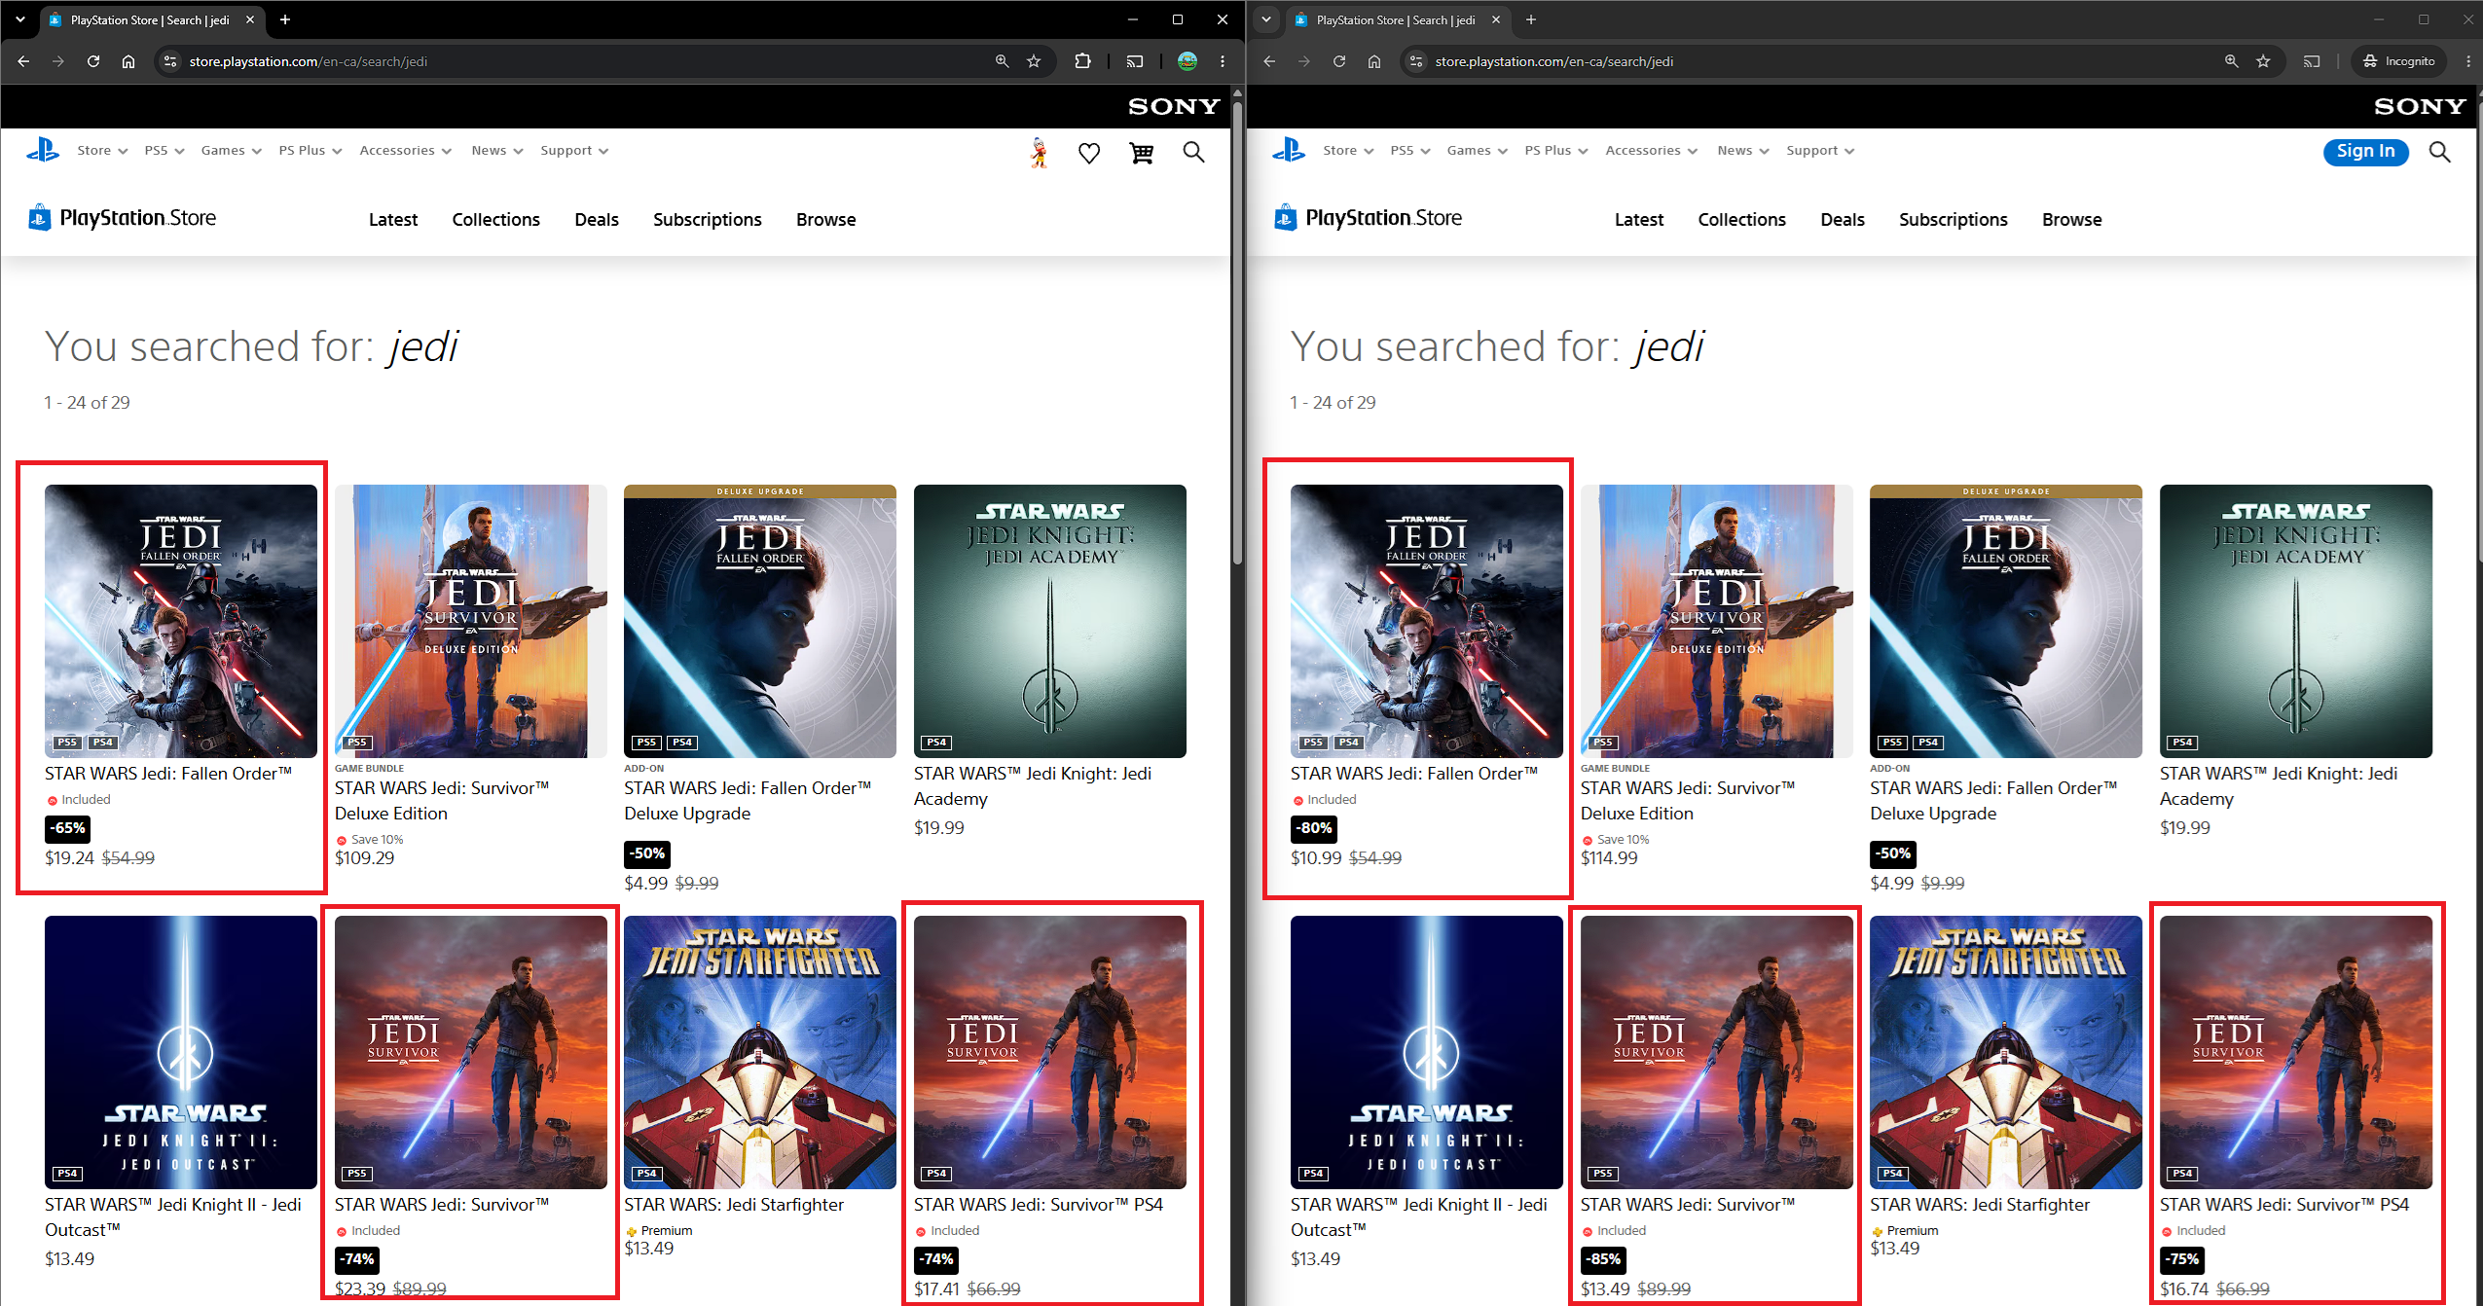Expand the Store dropdown in left window
Image resolution: width=2483 pixels, height=1306 pixels.
click(102, 151)
